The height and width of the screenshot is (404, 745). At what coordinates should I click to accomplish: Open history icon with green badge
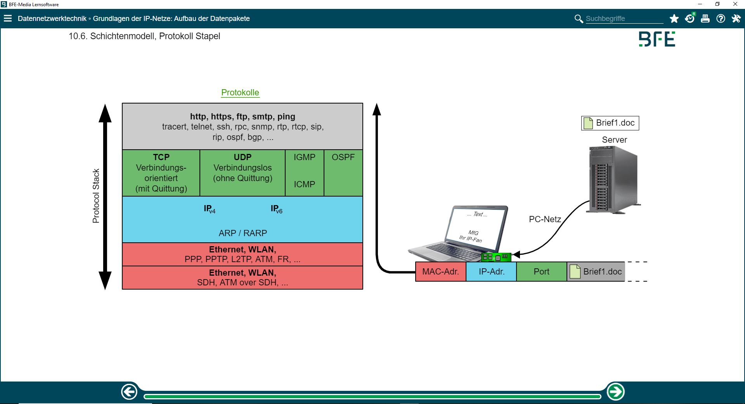pyautogui.click(x=690, y=19)
